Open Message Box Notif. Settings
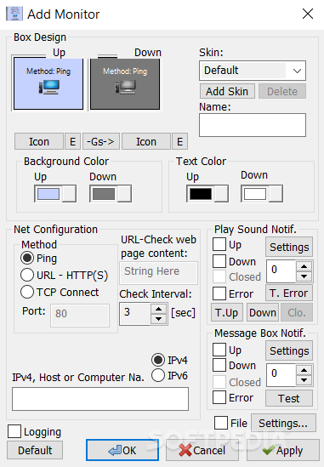324x467 pixels. [x=289, y=350]
